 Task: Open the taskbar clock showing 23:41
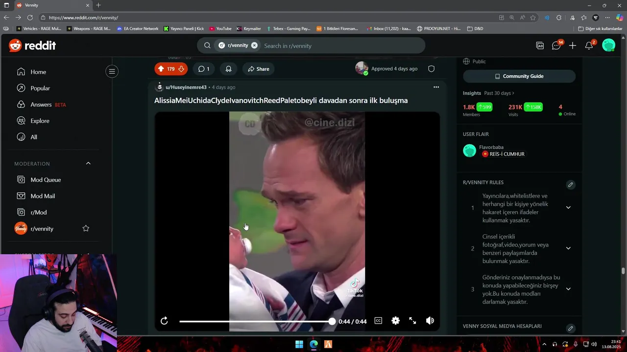tap(612, 344)
